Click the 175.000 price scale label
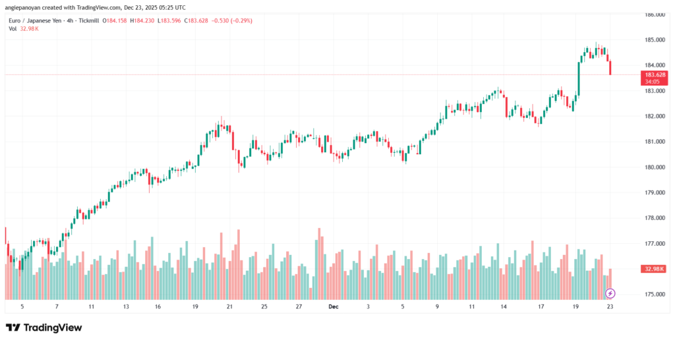 [655, 295]
